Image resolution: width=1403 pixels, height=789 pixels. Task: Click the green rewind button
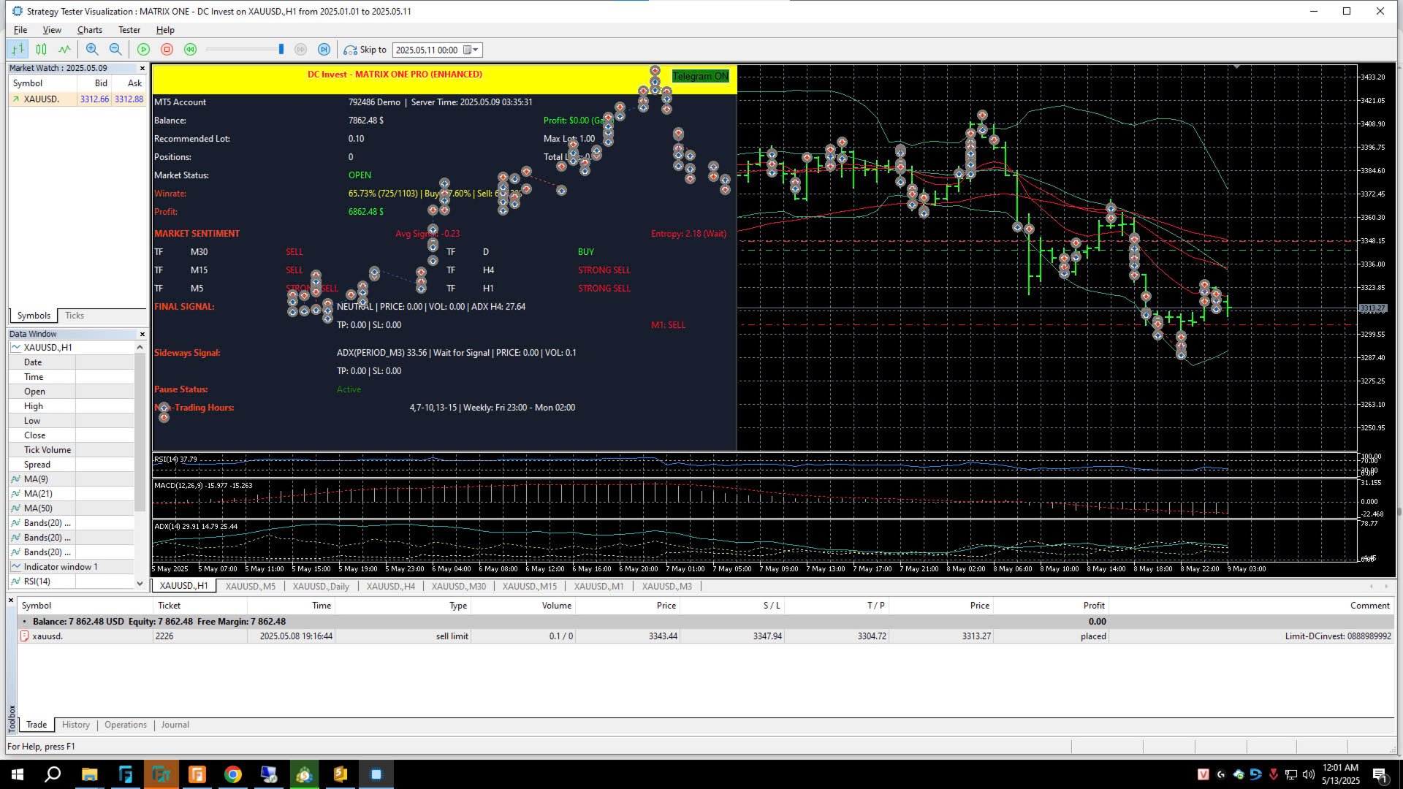[x=190, y=50]
